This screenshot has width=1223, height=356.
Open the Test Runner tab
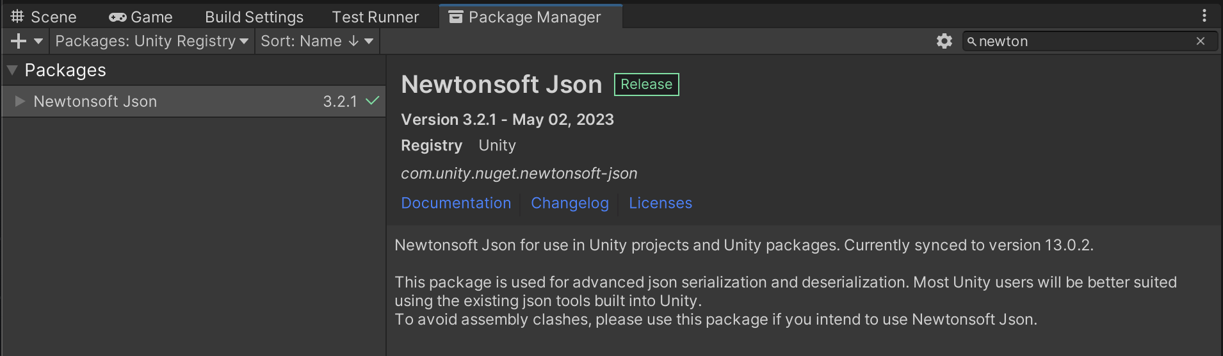click(375, 17)
